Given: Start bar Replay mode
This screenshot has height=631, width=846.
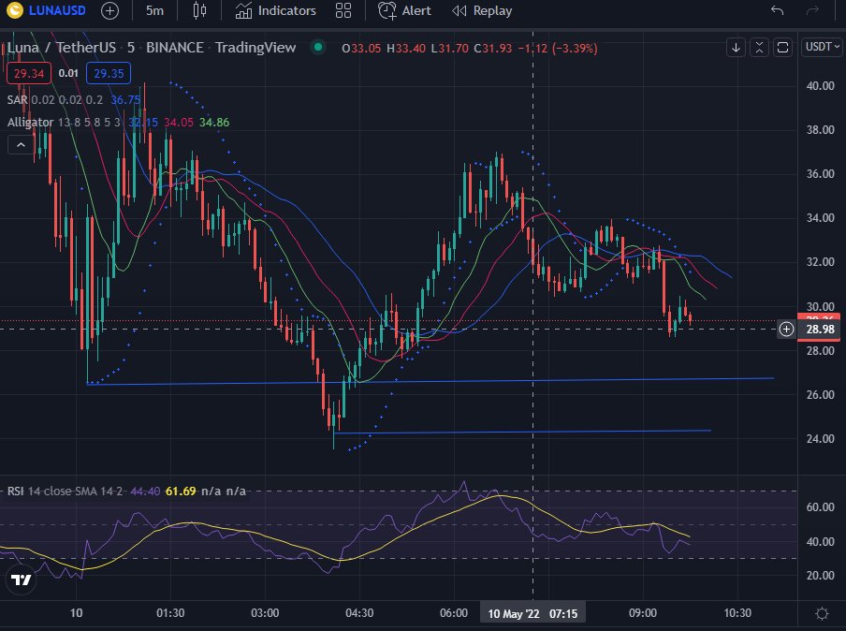Looking at the screenshot, I should click(x=482, y=11).
